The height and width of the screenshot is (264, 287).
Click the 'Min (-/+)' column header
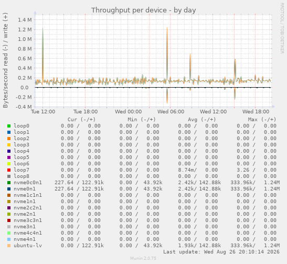tap(142, 120)
